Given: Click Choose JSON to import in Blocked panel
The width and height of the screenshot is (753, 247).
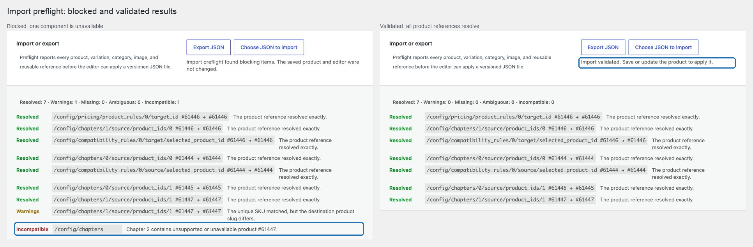Looking at the screenshot, I should click(x=269, y=47).
